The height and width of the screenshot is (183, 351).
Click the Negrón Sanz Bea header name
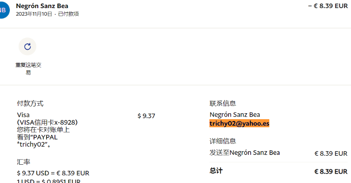[42, 6]
